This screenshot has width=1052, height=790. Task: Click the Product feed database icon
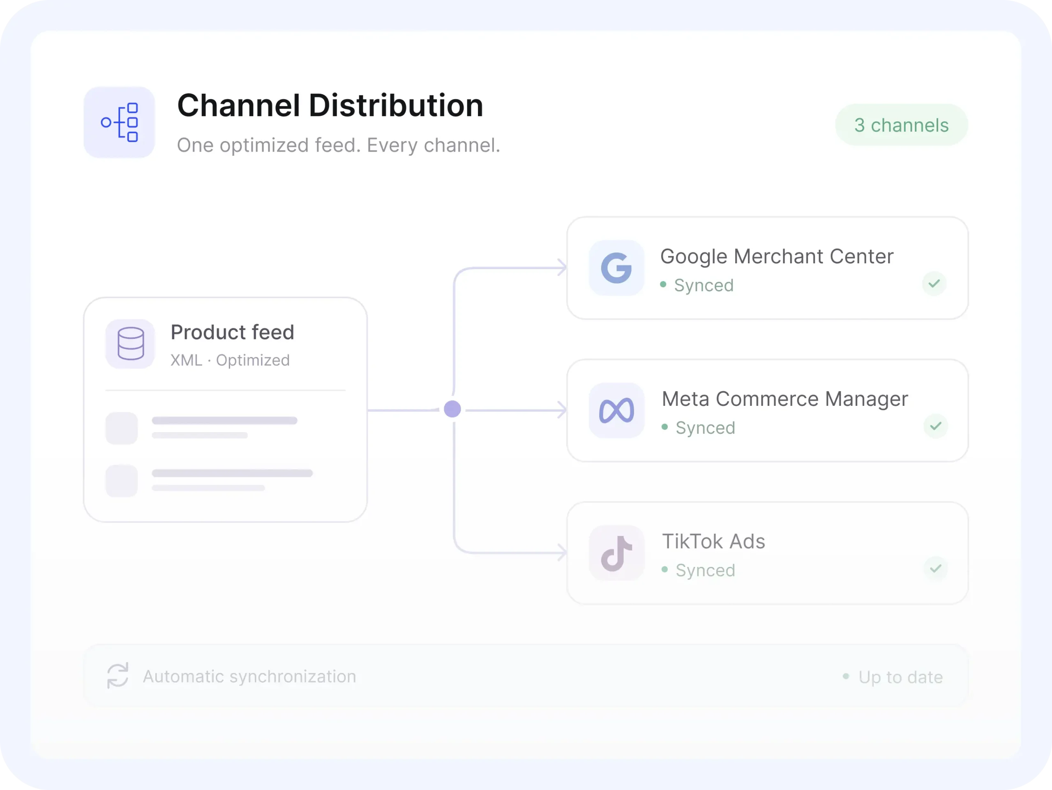[130, 344]
